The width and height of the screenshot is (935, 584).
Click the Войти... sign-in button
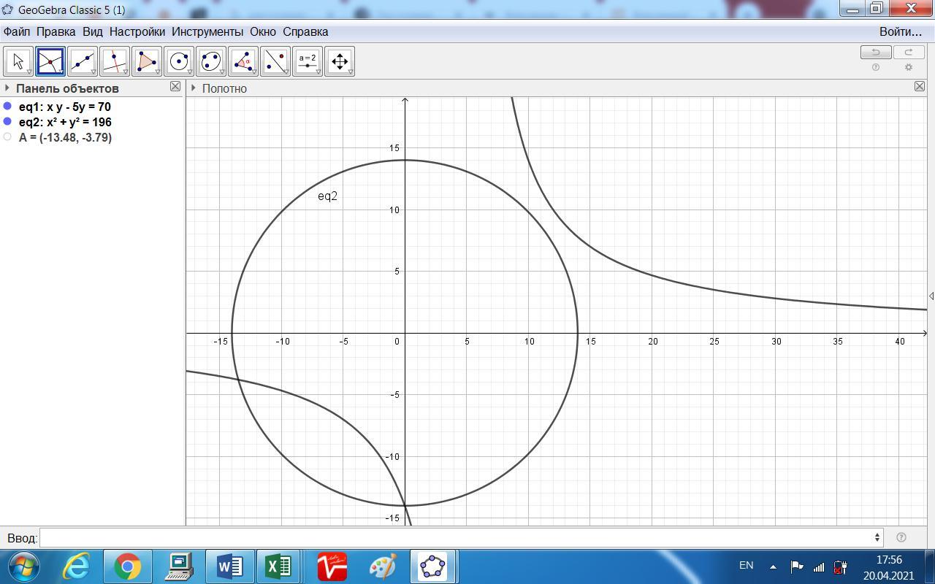900,31
